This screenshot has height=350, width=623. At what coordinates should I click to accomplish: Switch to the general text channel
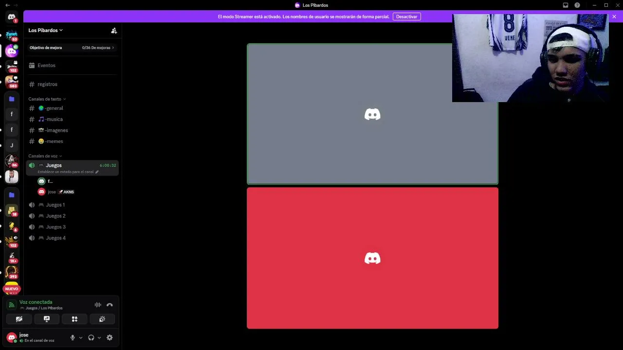pyautogui.click(x=72, y=108)
